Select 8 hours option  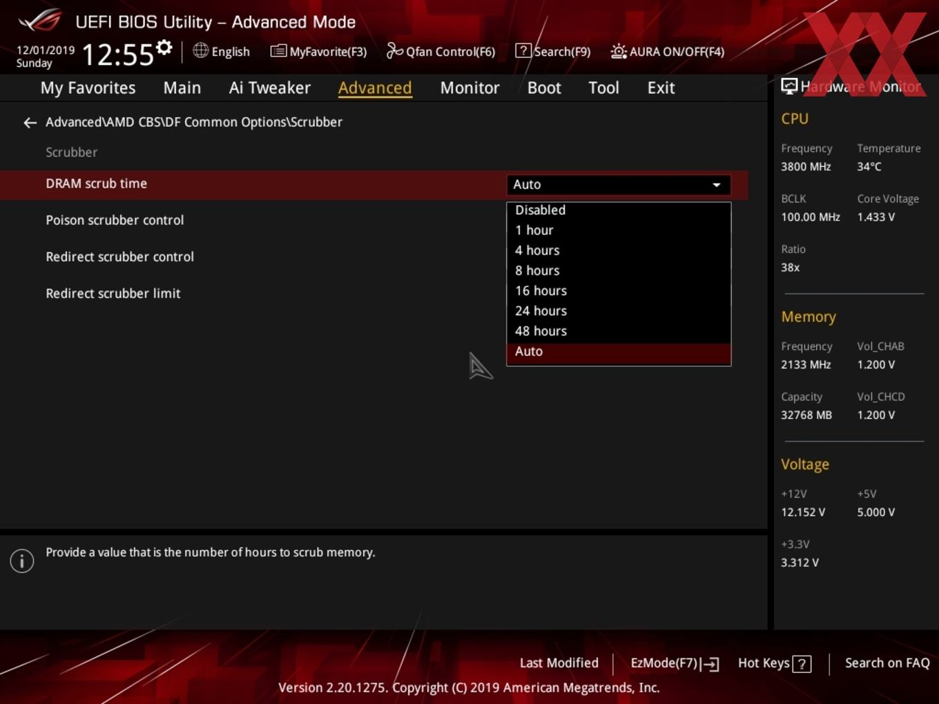click(x=619, y=271)
